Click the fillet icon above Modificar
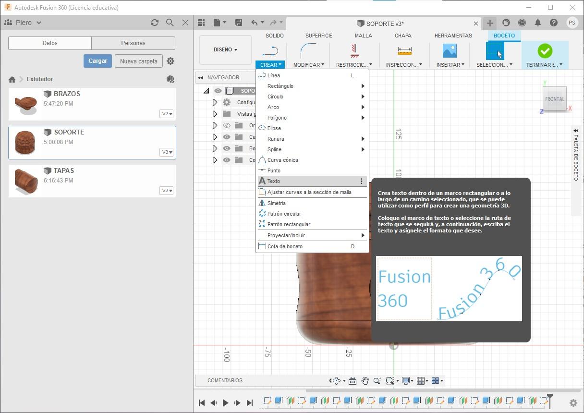 tap(308, 51)
